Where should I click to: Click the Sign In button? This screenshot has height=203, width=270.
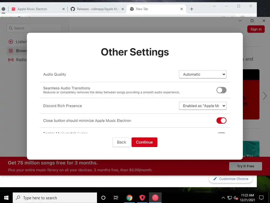[256, 29]
